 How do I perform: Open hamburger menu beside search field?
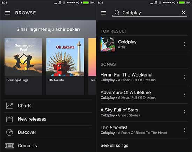point(104,13)
